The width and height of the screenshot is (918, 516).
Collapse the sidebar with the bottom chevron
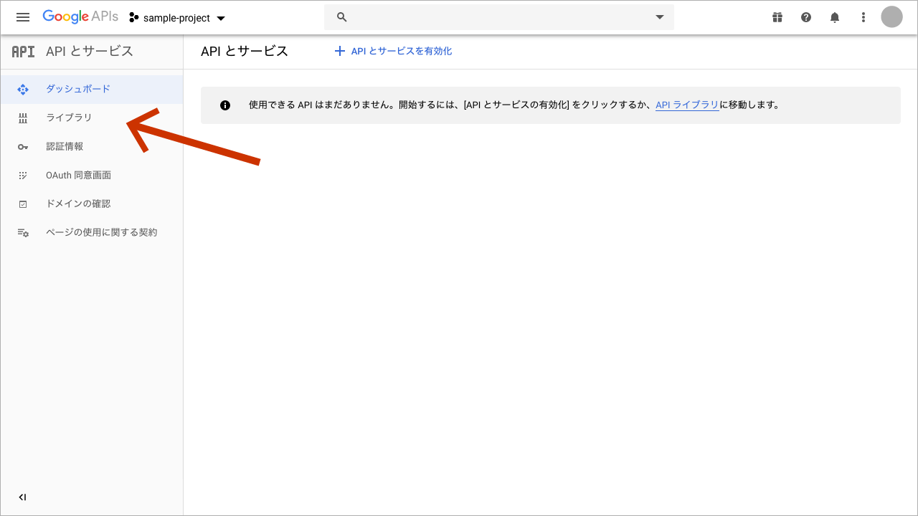coord(22,497)
